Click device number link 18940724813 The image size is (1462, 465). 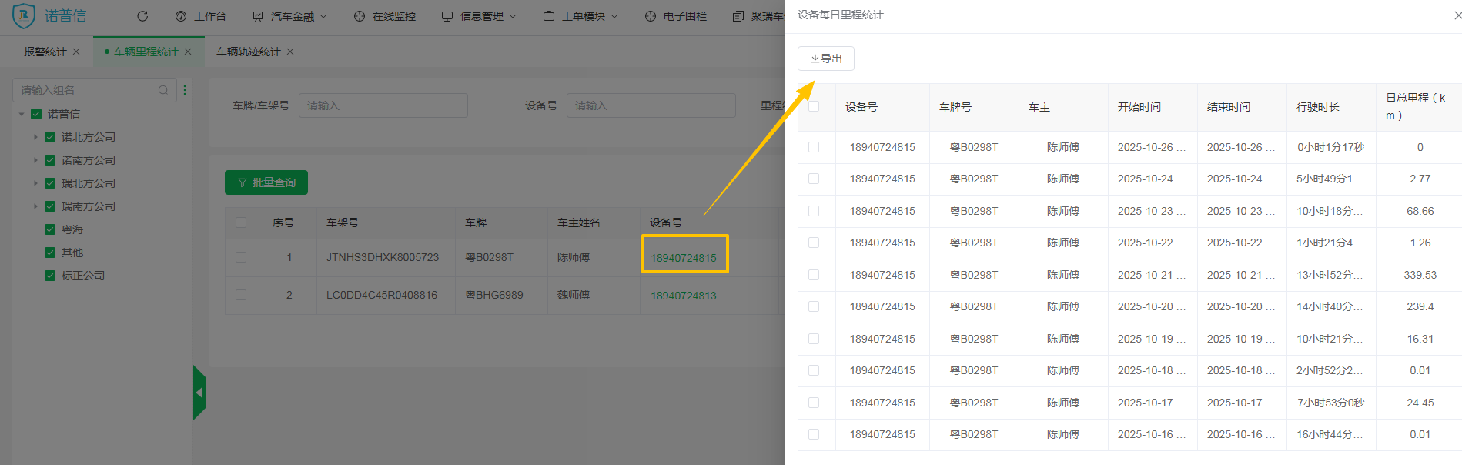pyautogui.click(x=683, y=296)
